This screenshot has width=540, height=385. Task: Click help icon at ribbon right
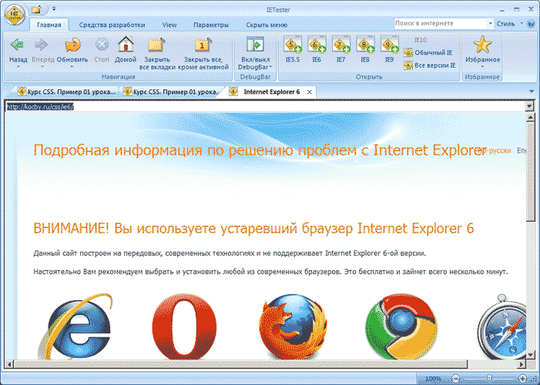click(531, 24)
